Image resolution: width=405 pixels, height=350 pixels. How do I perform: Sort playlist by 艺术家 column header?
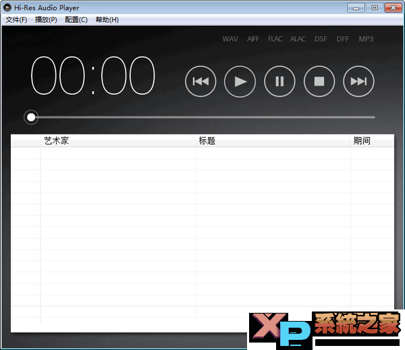tap(117, 141)
